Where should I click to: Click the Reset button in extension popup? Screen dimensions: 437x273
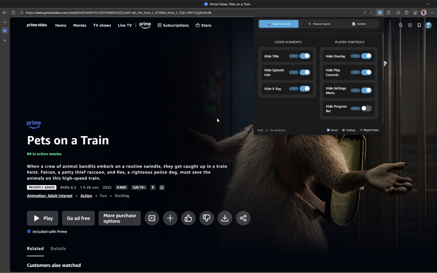point(332,130)
